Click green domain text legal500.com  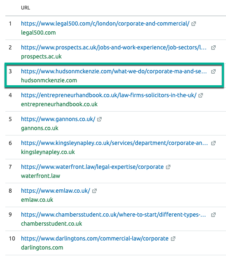38,33
